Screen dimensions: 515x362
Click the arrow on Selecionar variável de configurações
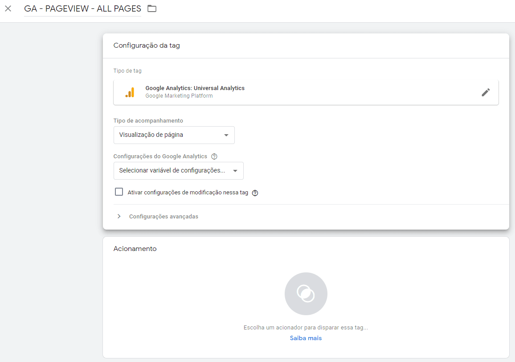point(235,171)
